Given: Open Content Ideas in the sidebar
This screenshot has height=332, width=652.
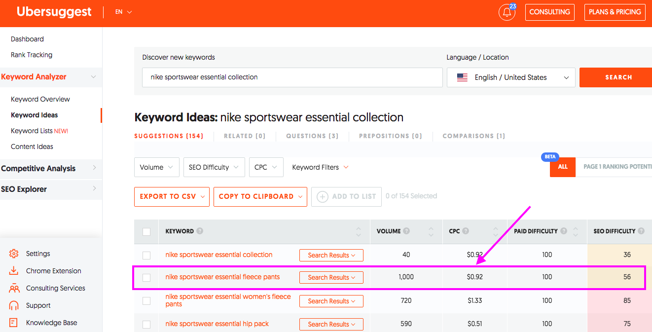Looking at the screenshot, I should (x=32, y=147).
